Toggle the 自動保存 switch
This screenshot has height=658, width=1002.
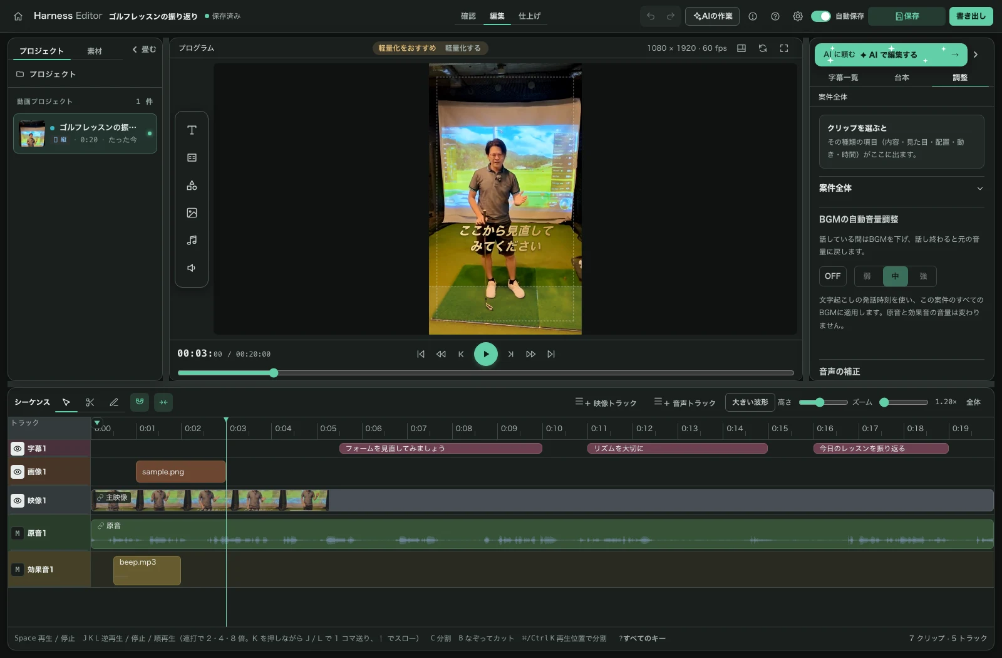pyautogui.click(x=820, y=16)
